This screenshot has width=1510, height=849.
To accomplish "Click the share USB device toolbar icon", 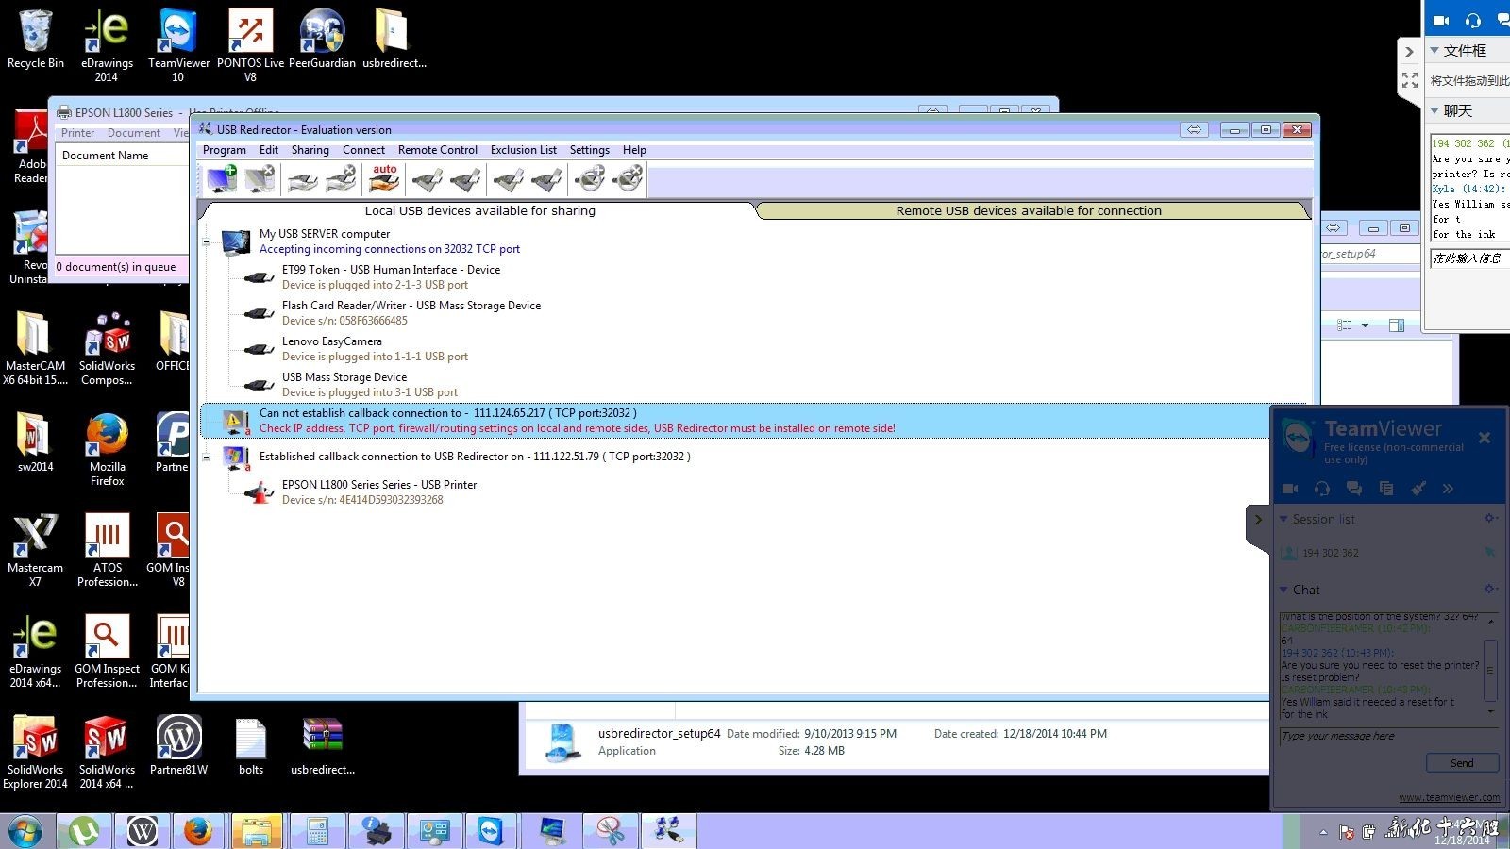I will coord(302,178).
